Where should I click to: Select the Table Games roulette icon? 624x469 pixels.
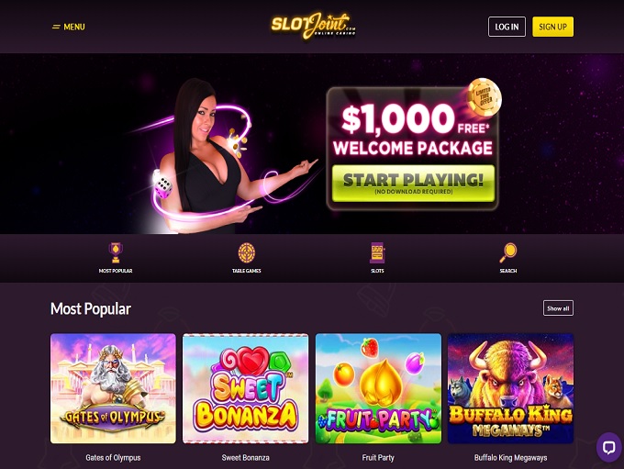tap(246, 252)
